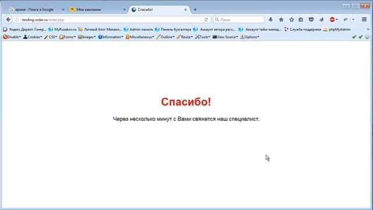The width and height of the screenshot is (373, 210).
Task: Close the Спасибо! tab
Action: pos(185,9)
